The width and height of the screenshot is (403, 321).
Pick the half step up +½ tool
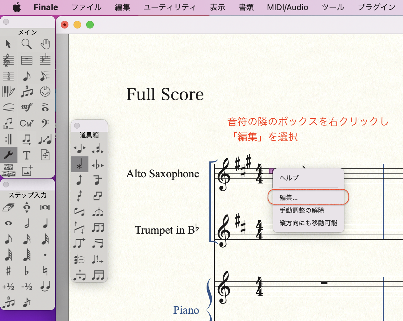9,287
